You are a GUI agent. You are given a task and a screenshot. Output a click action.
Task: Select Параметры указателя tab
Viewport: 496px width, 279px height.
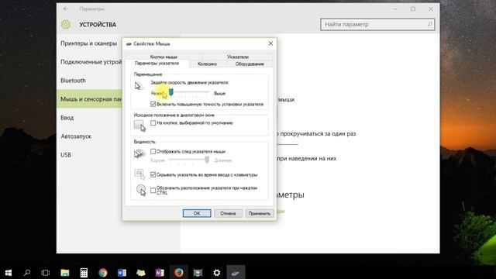coord(157,64)
